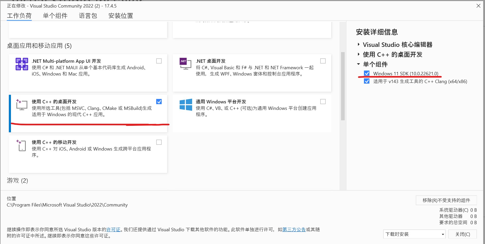Check the 通用 Windows 平台开发 workload box

pyautogui.click(x=323, y=102)
